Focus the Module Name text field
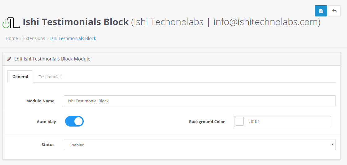 coord(200,101)
